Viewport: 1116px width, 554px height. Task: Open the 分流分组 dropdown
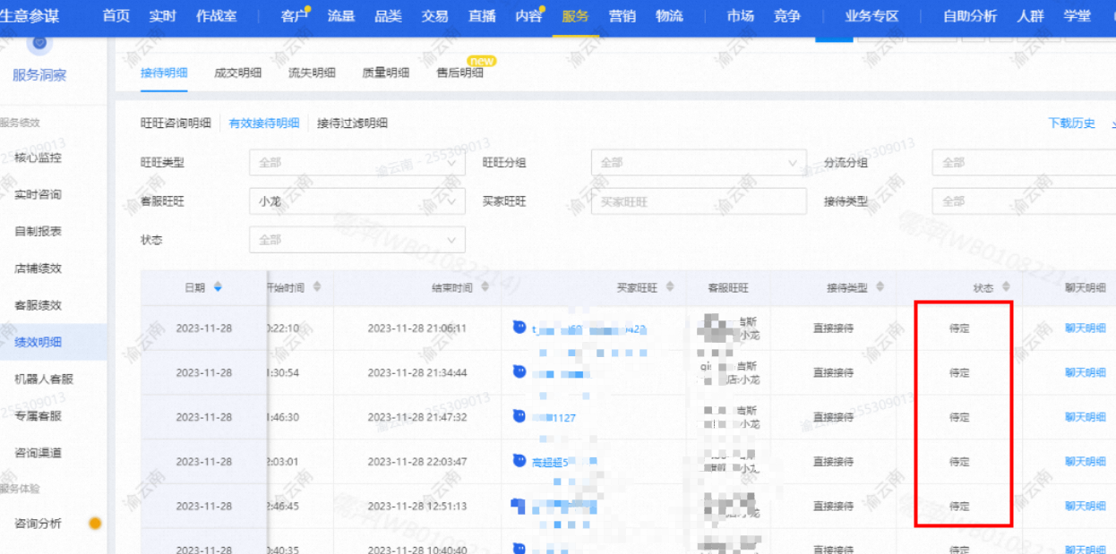pyautogui.click(x=1024, y=163)
